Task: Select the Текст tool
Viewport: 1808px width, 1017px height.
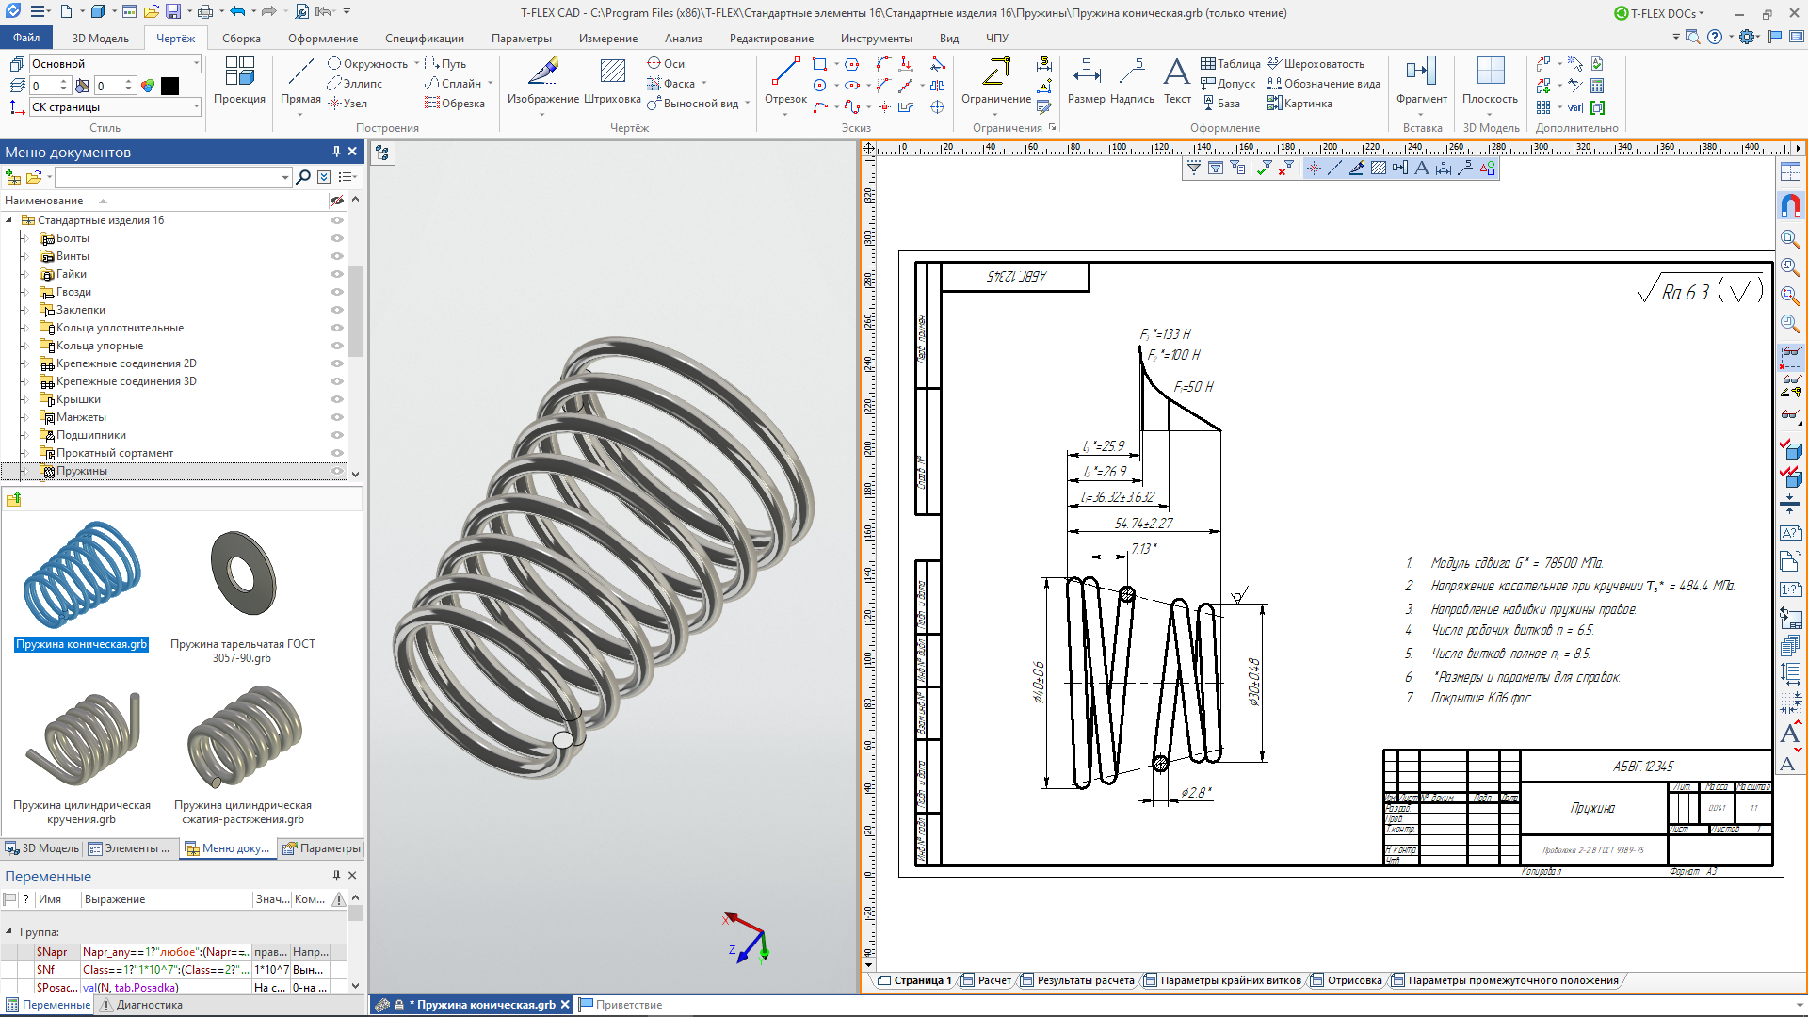Action: pos(1177,81)
